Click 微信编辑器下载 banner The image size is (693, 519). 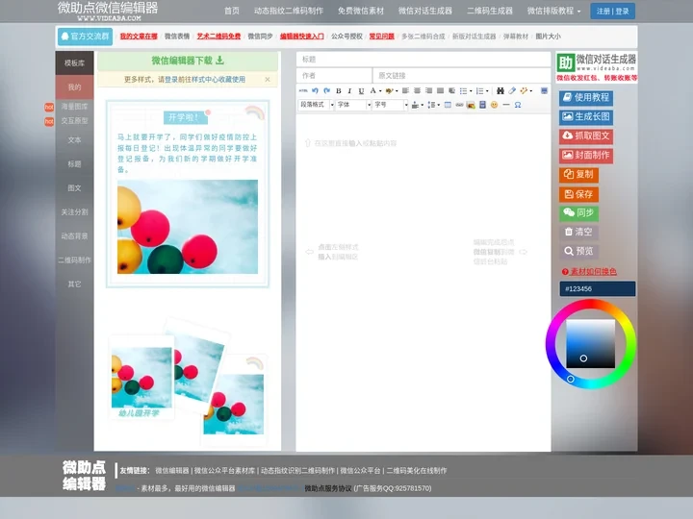click(x=188, y=61)
